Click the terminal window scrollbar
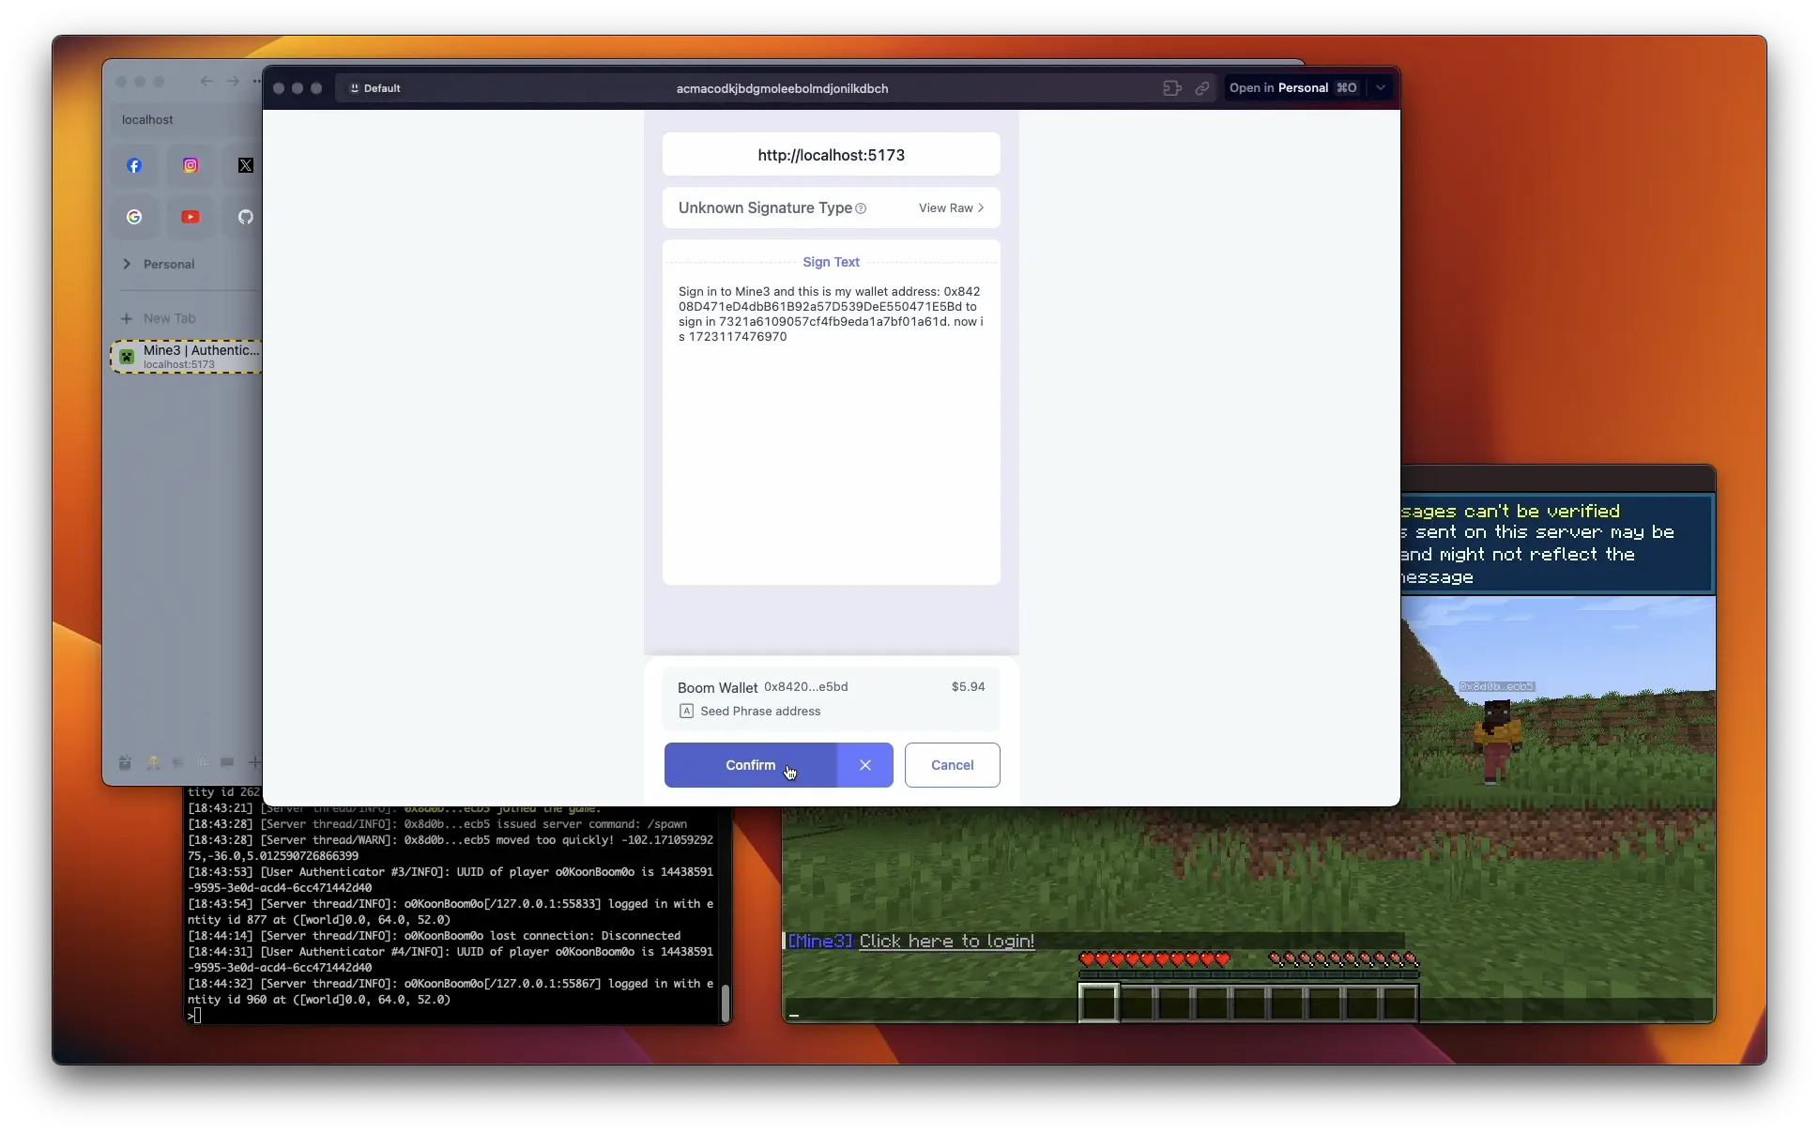 (x=725, y=1002)
